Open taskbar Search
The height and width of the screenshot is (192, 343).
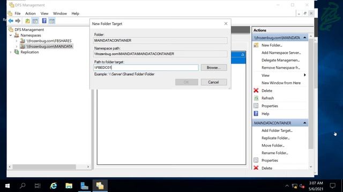pyautogui.click(x=23, y=186)
